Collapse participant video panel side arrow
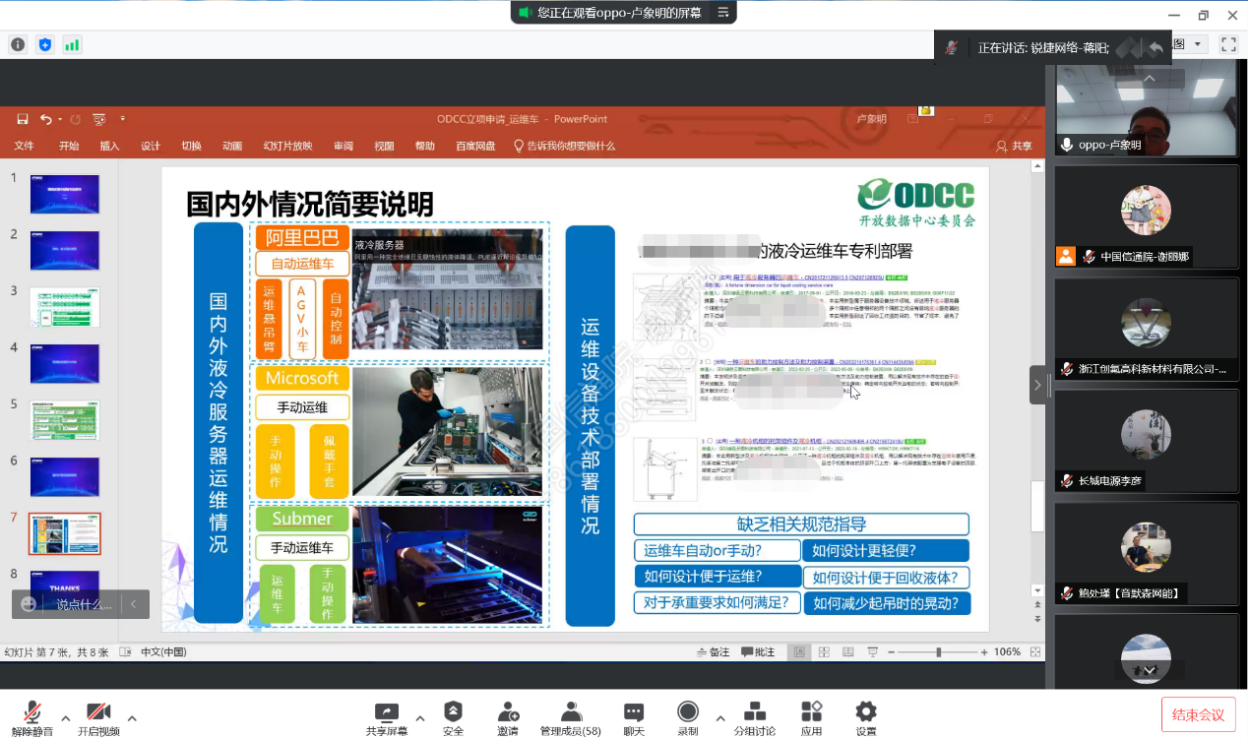The image size is (1248, 740). [x=1037, y=385]
